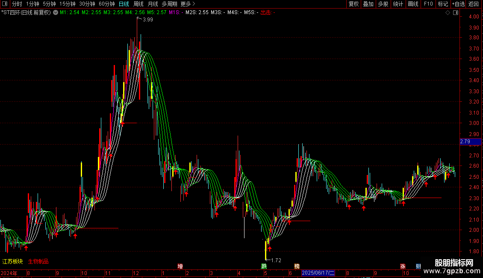The image size is (483, 278).
Task: Click the 4.00 price axis label
Action: 474,17
